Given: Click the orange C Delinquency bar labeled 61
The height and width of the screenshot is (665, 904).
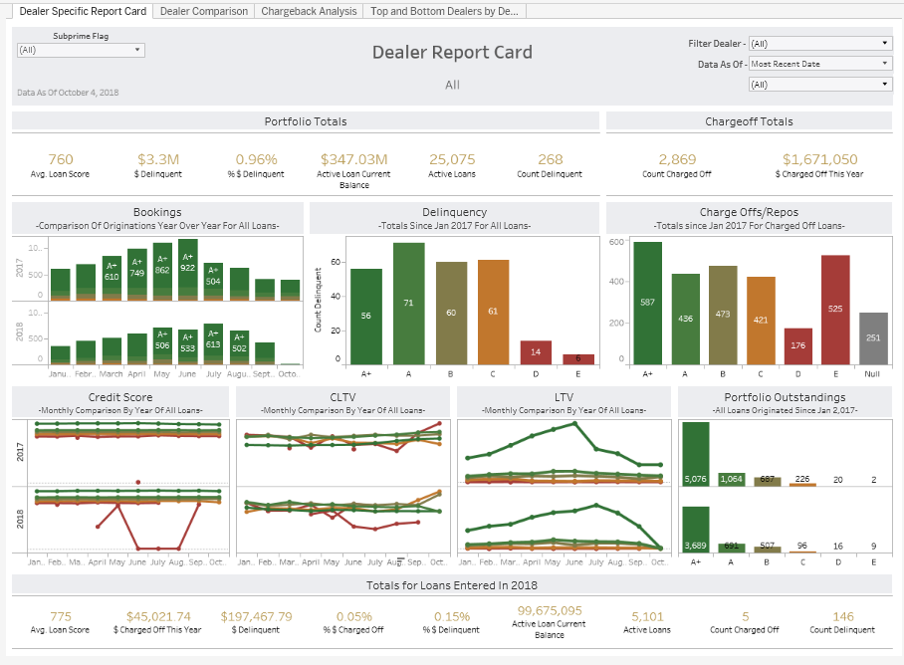Looking at the screenshot, I should pyautogui.click(x=493, y=313).
